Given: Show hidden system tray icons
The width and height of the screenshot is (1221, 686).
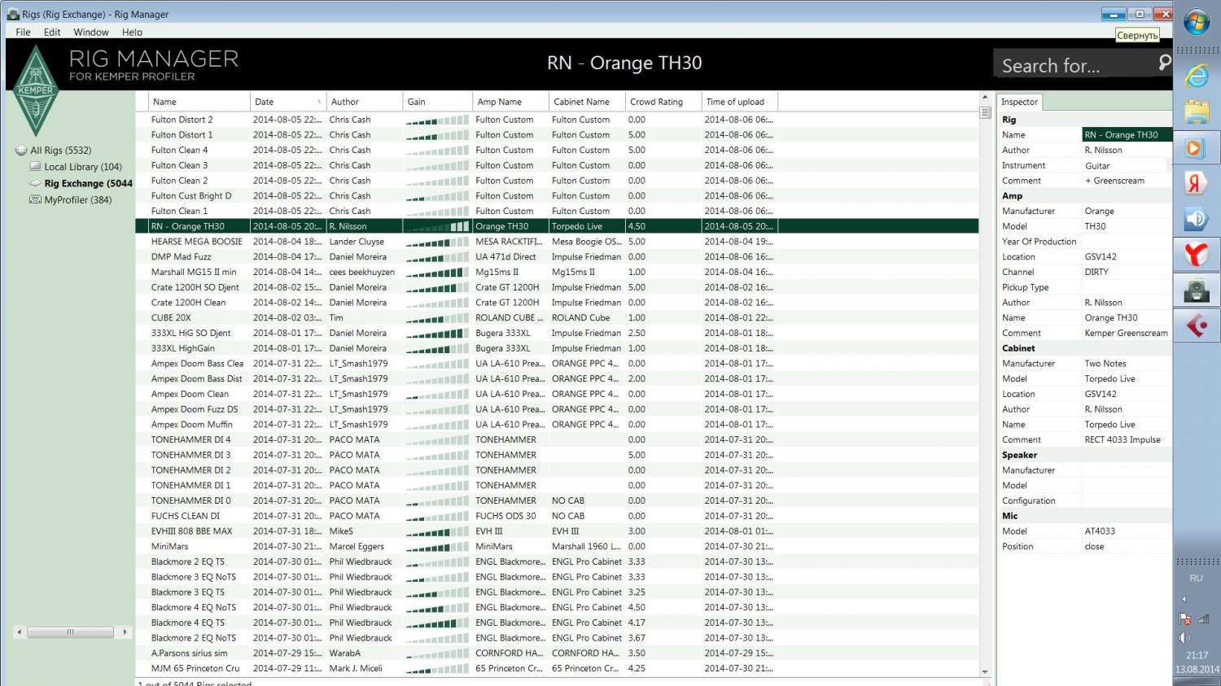Looking at the screenshot, I should point(1184,599).
